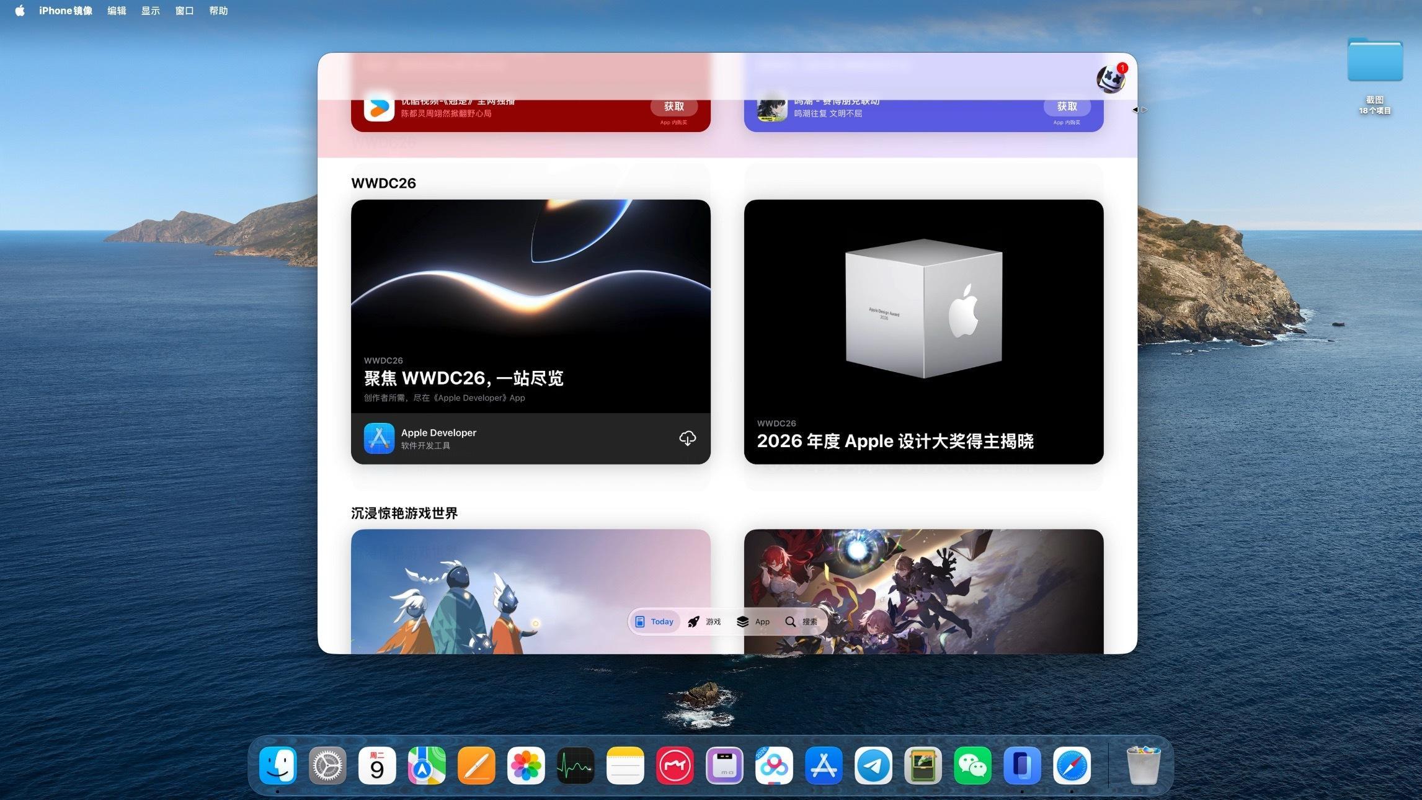Open 2026 Apple 设计大奖 card
The height and width of the screenshot is (800, 1422).
923,332
